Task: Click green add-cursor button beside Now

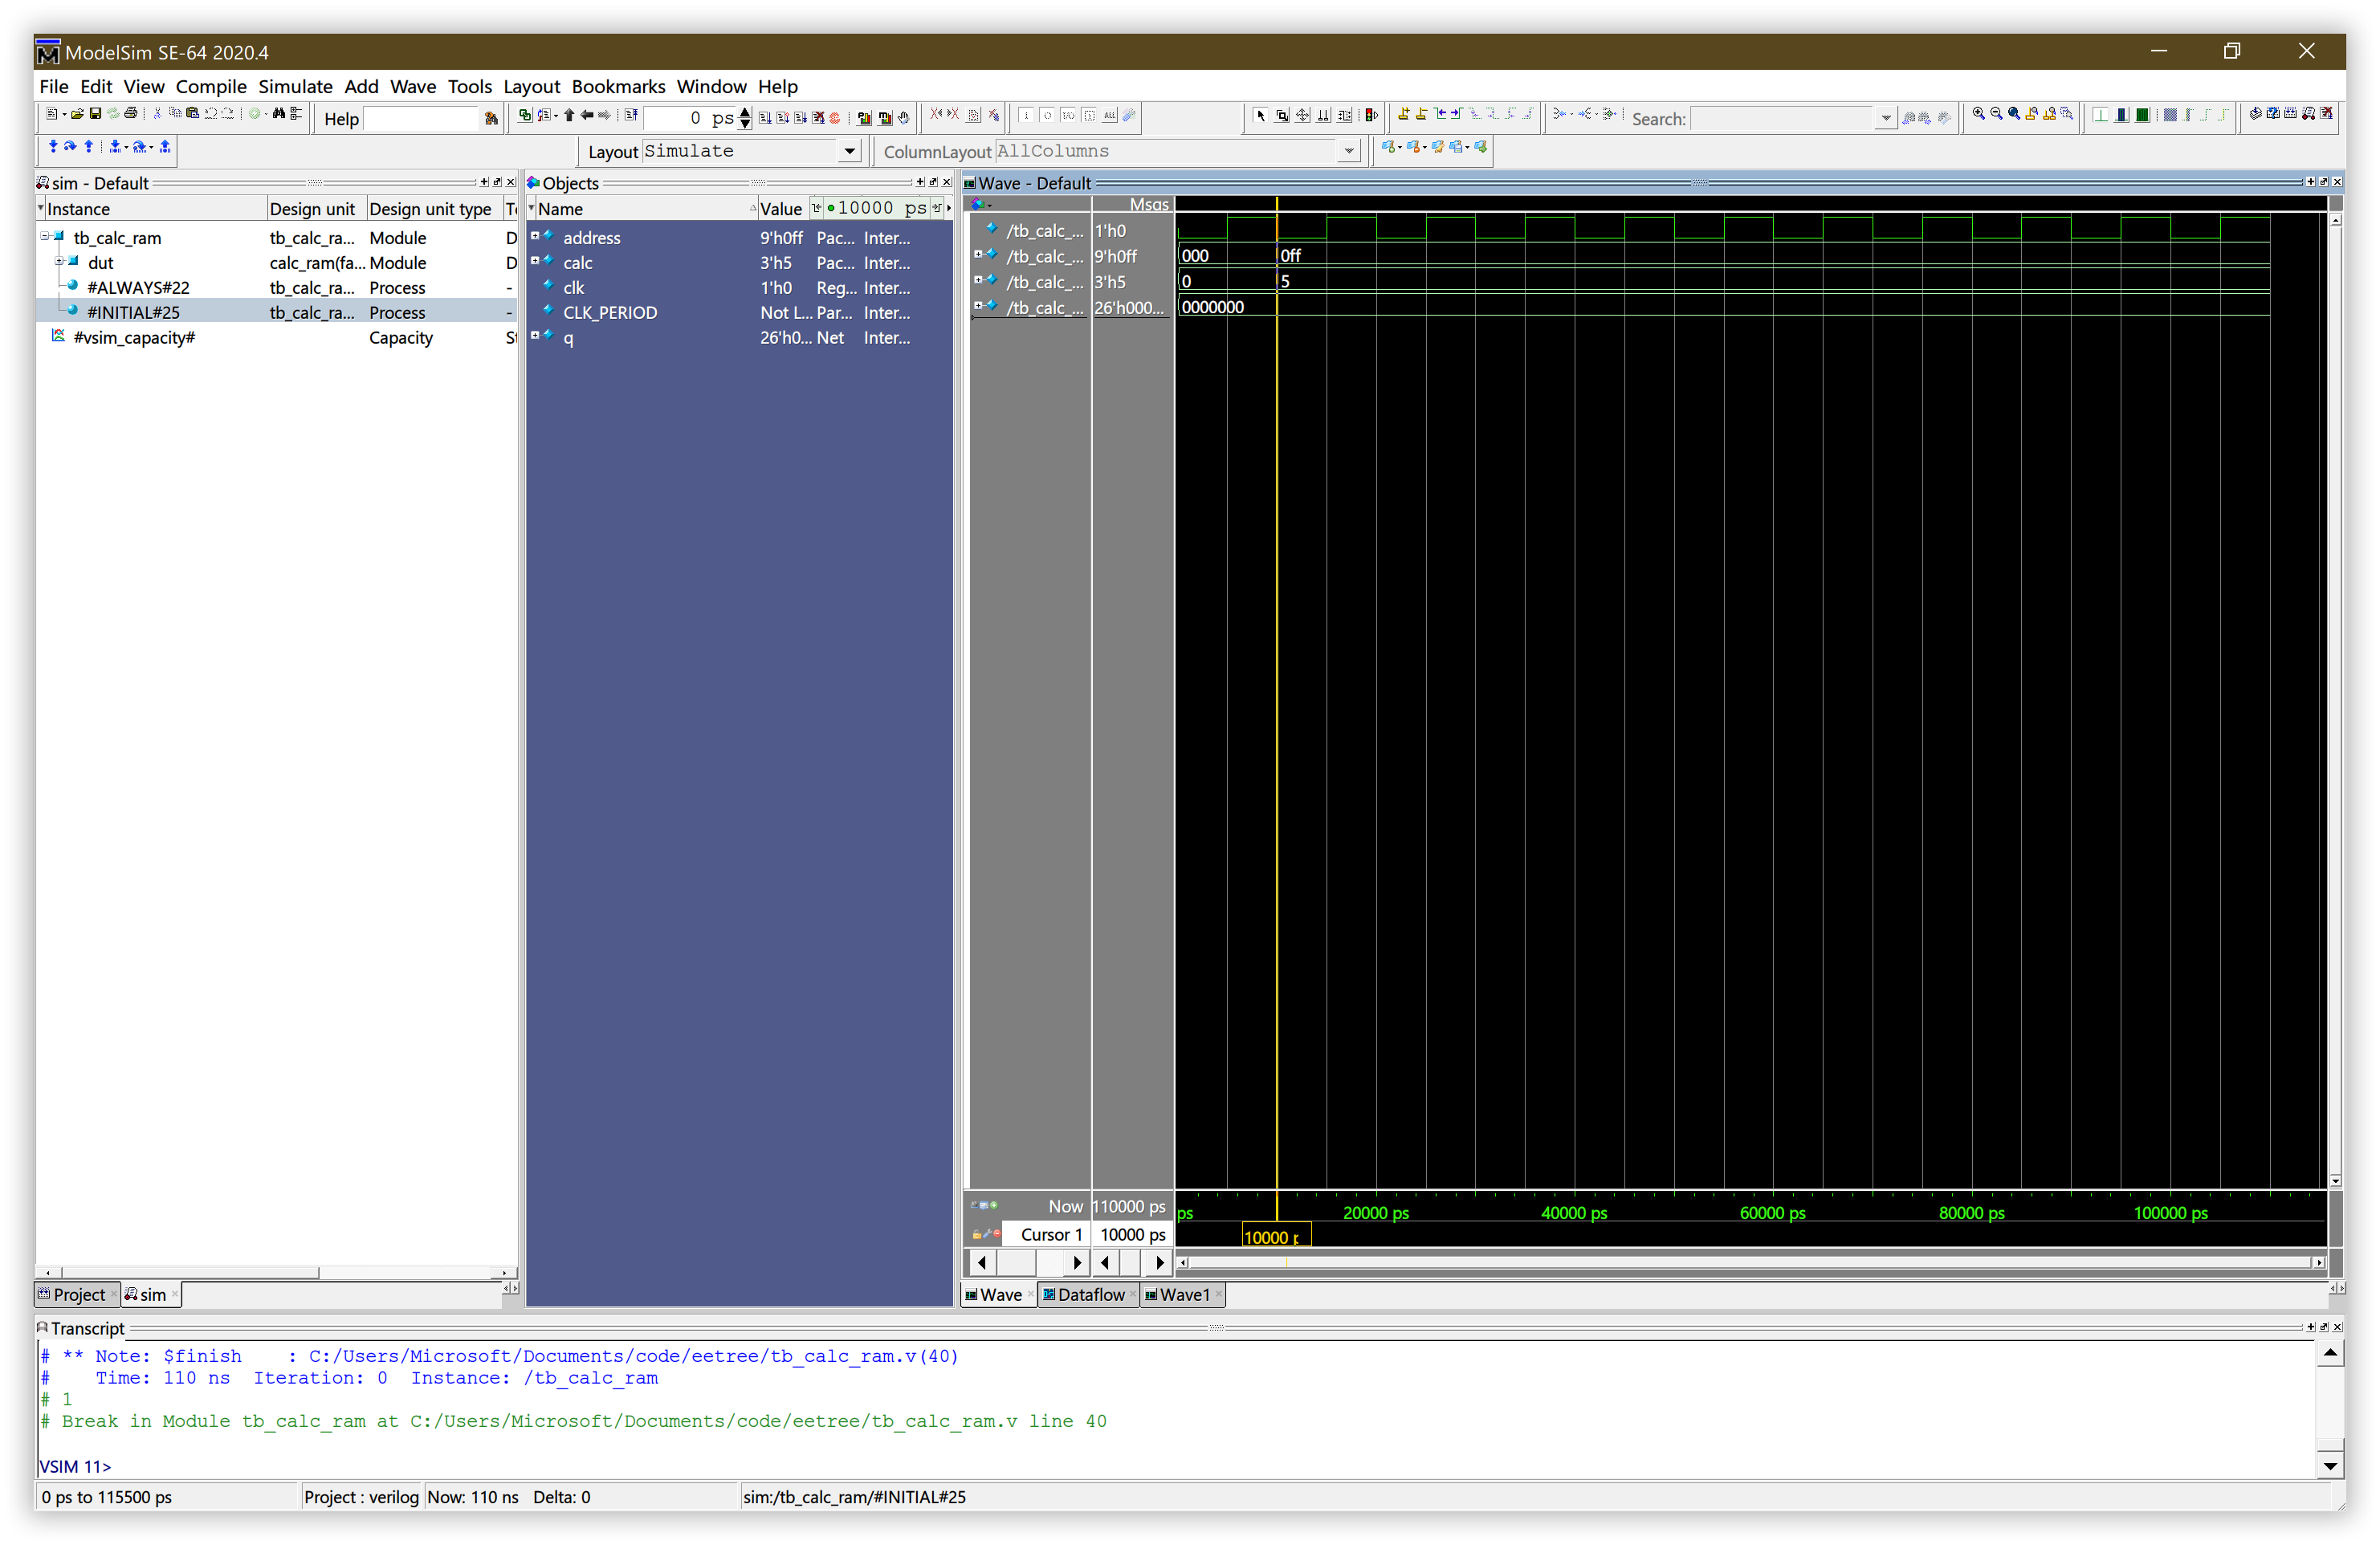Action: click(x=994, y=1206)
